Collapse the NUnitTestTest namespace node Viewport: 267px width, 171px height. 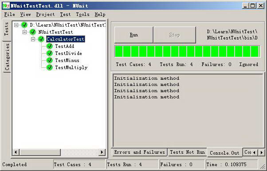(24, 32)
